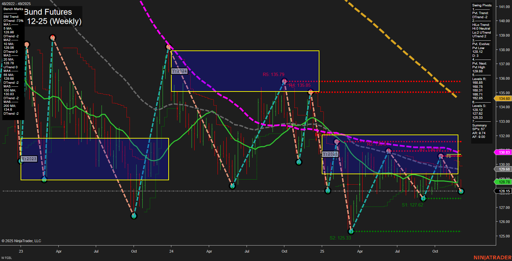Click the 'DTrend -73%' benchmark trend value
This screenshot has width=512, height=261.
click(x=13, y=21)
